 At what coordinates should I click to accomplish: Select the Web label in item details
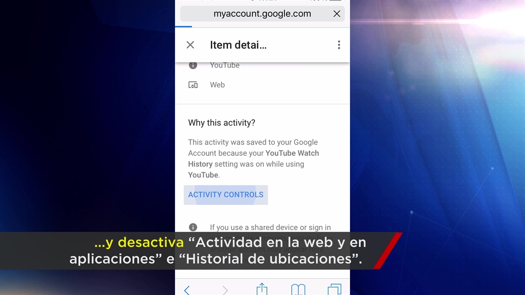(217, 85)
